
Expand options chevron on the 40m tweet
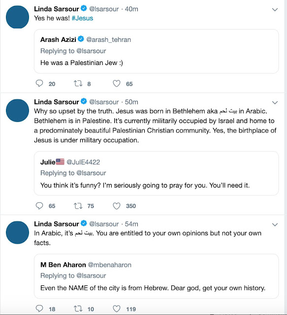[275, 9]
